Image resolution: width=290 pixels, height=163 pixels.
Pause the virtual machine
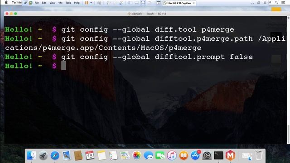(x=87, y=3)
